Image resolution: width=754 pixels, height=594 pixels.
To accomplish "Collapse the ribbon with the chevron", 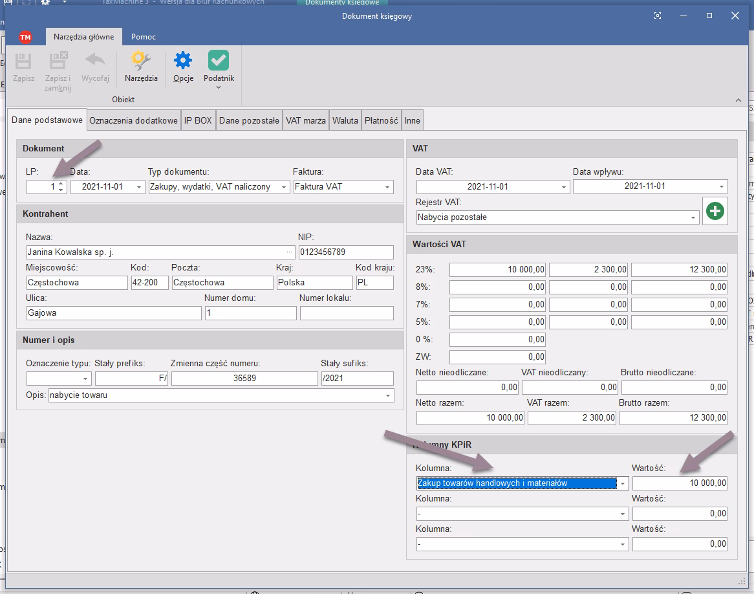I will coord(738,100).
